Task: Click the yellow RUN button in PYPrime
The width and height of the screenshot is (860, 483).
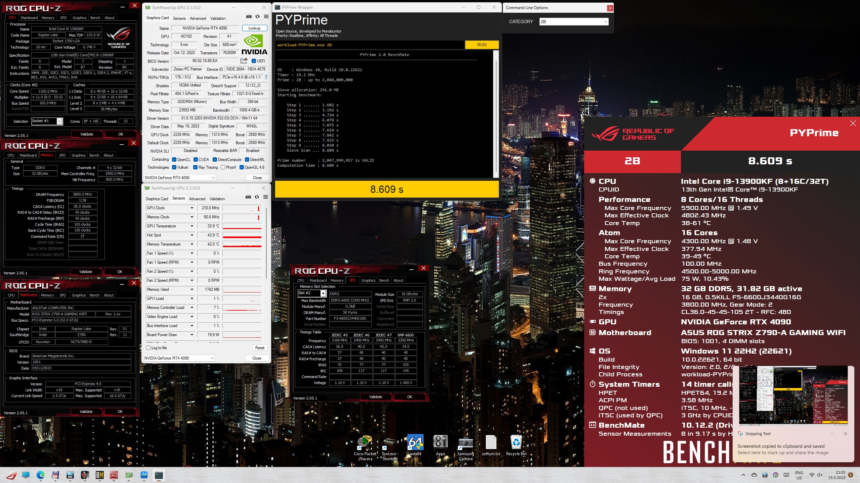Action: point(482,45)
